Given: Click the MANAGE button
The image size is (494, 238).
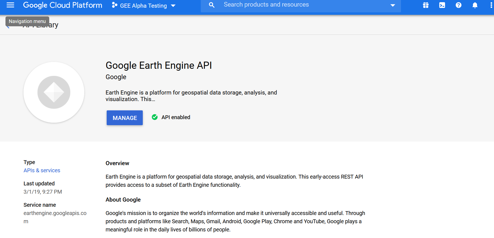Looking at the screenshot, I should (125, 118).
